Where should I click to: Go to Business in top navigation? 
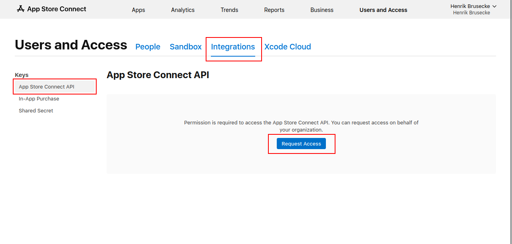click(x=322, y=10)
